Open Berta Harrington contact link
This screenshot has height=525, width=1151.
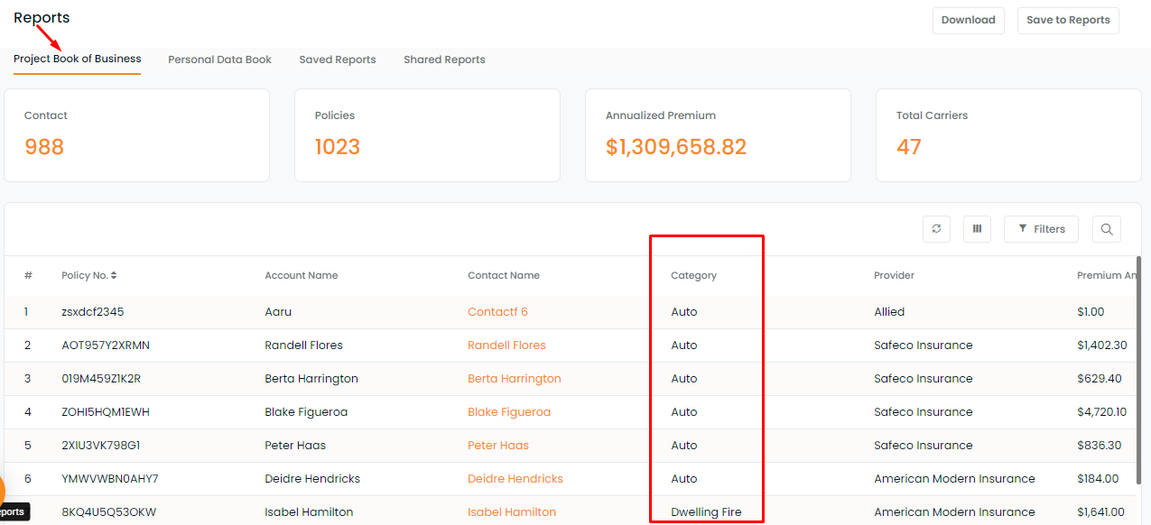pos(515,379)
